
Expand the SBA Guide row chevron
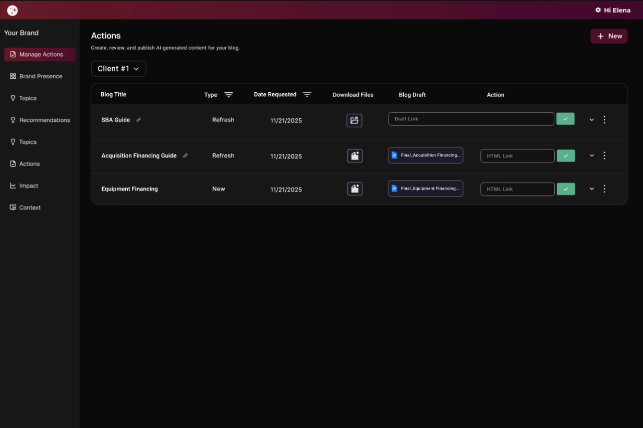[592, 119]
